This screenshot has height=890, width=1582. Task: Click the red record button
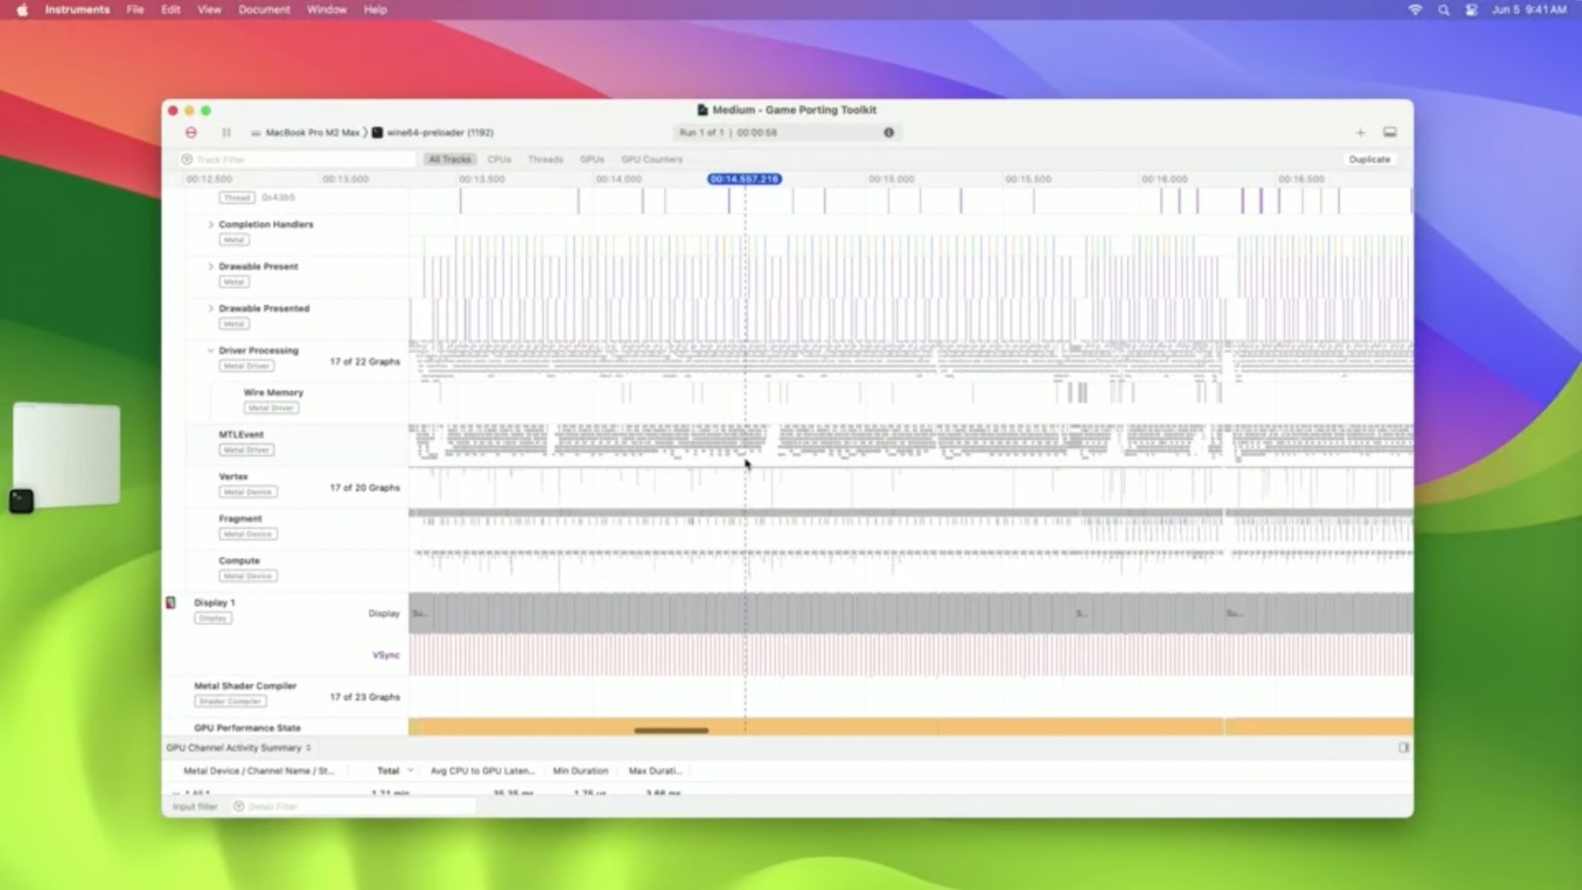pos(191,133)
